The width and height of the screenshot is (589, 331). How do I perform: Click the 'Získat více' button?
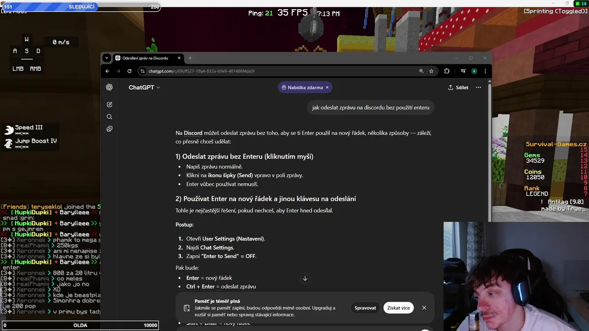point(398,308)
